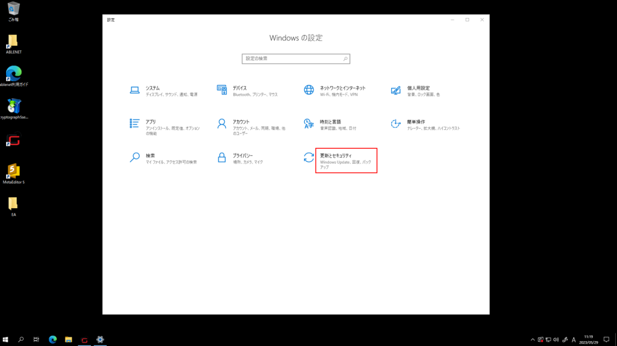Open File Explorer from taskbar
617x346 pixels.
tap(69, 339)
